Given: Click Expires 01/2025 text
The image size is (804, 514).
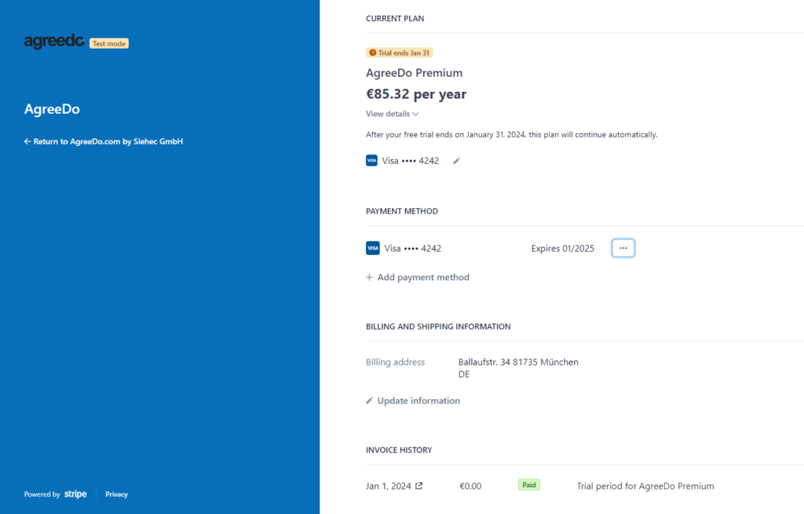Looking at the screenshot, I should point(562,249).
